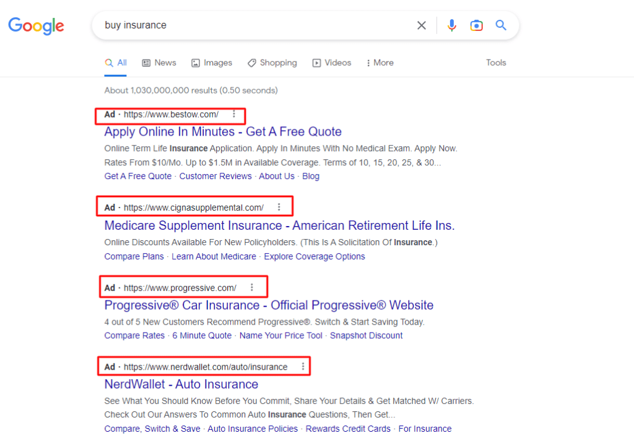Open Bestow 'About Us' sitelink
Viewport: 634px width, 441px height.
[x=277, y=176]
